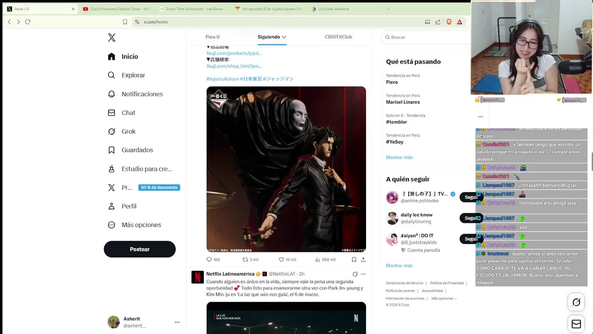Screen dimensions: 593x334
Task: View analytics showing 568 mil views
Action: click(325, 260)
